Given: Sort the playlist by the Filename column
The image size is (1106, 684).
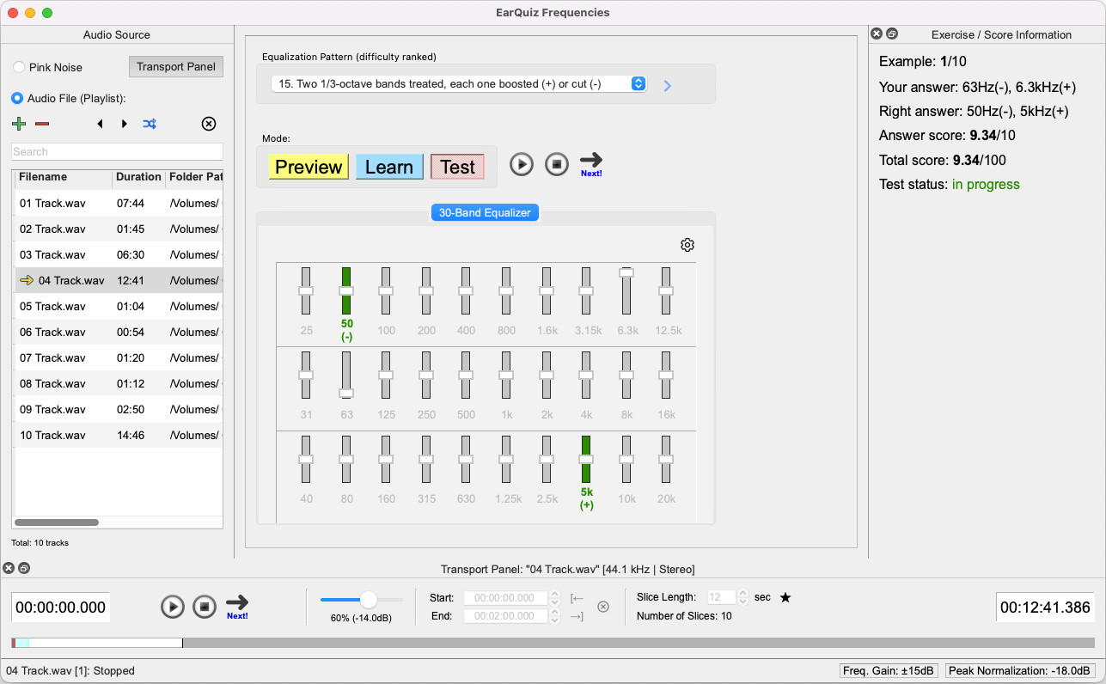Looking at the screenshot, I should tap(63, 177).
